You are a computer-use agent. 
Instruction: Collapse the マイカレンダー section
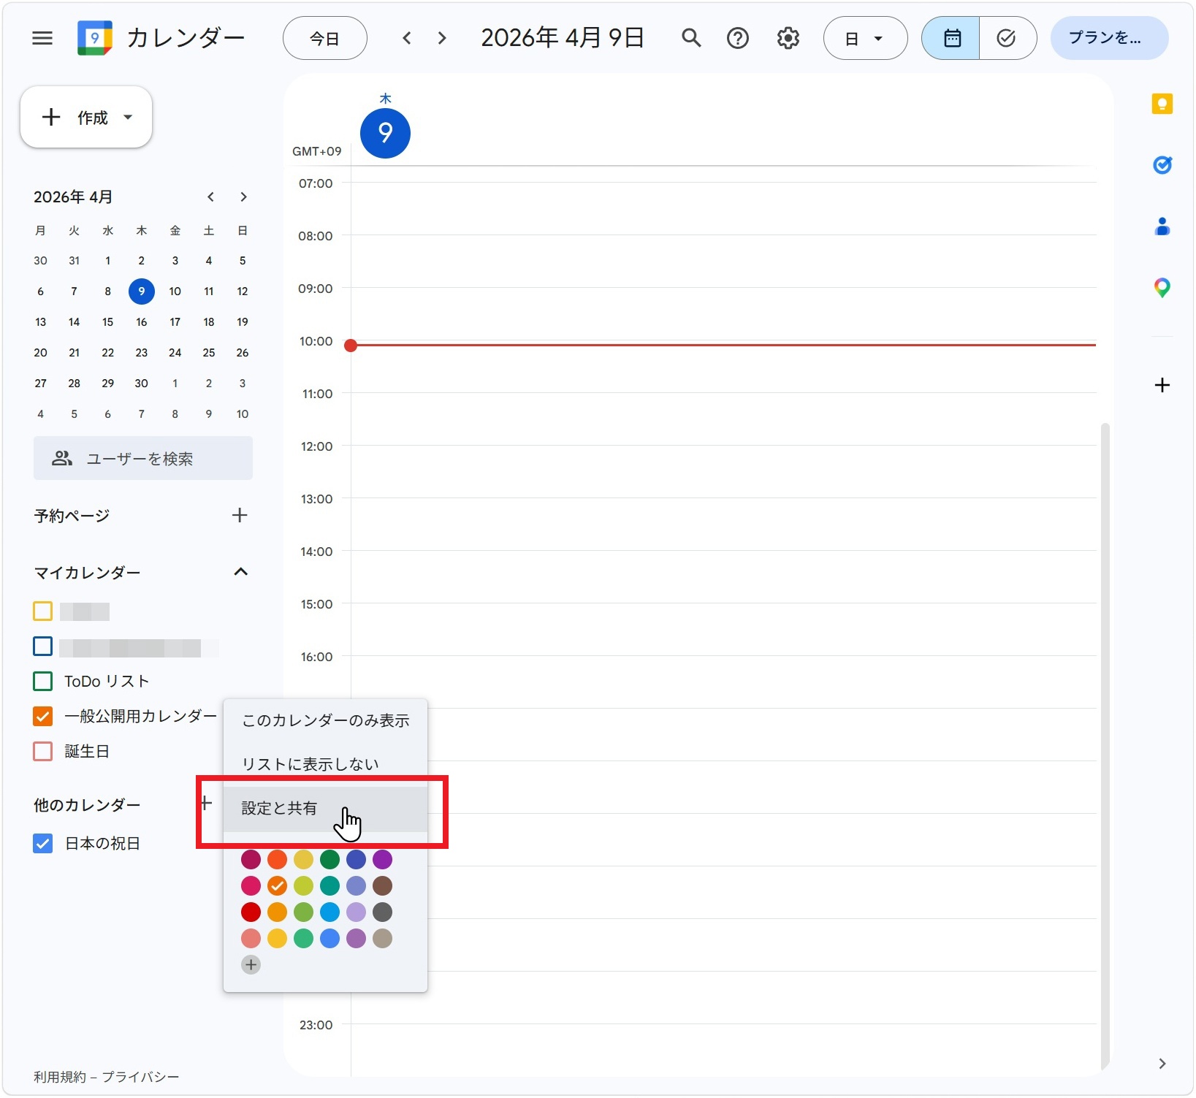coord(240,572)
